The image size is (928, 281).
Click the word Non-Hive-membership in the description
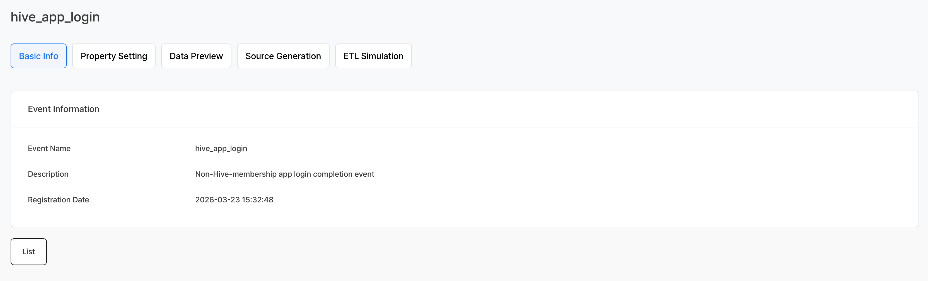(x=236, y=174)
